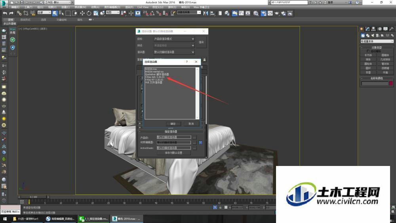Screen dimensions: 396x223
Task: Open the Hierarchy tab in command panel
Action: point(373,29)
